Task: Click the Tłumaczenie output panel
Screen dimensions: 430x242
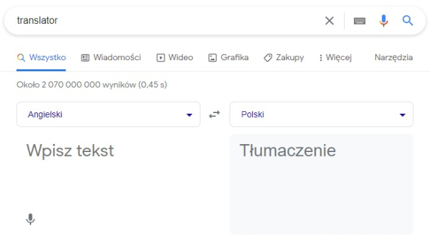Action: click(x=322, y=184)
